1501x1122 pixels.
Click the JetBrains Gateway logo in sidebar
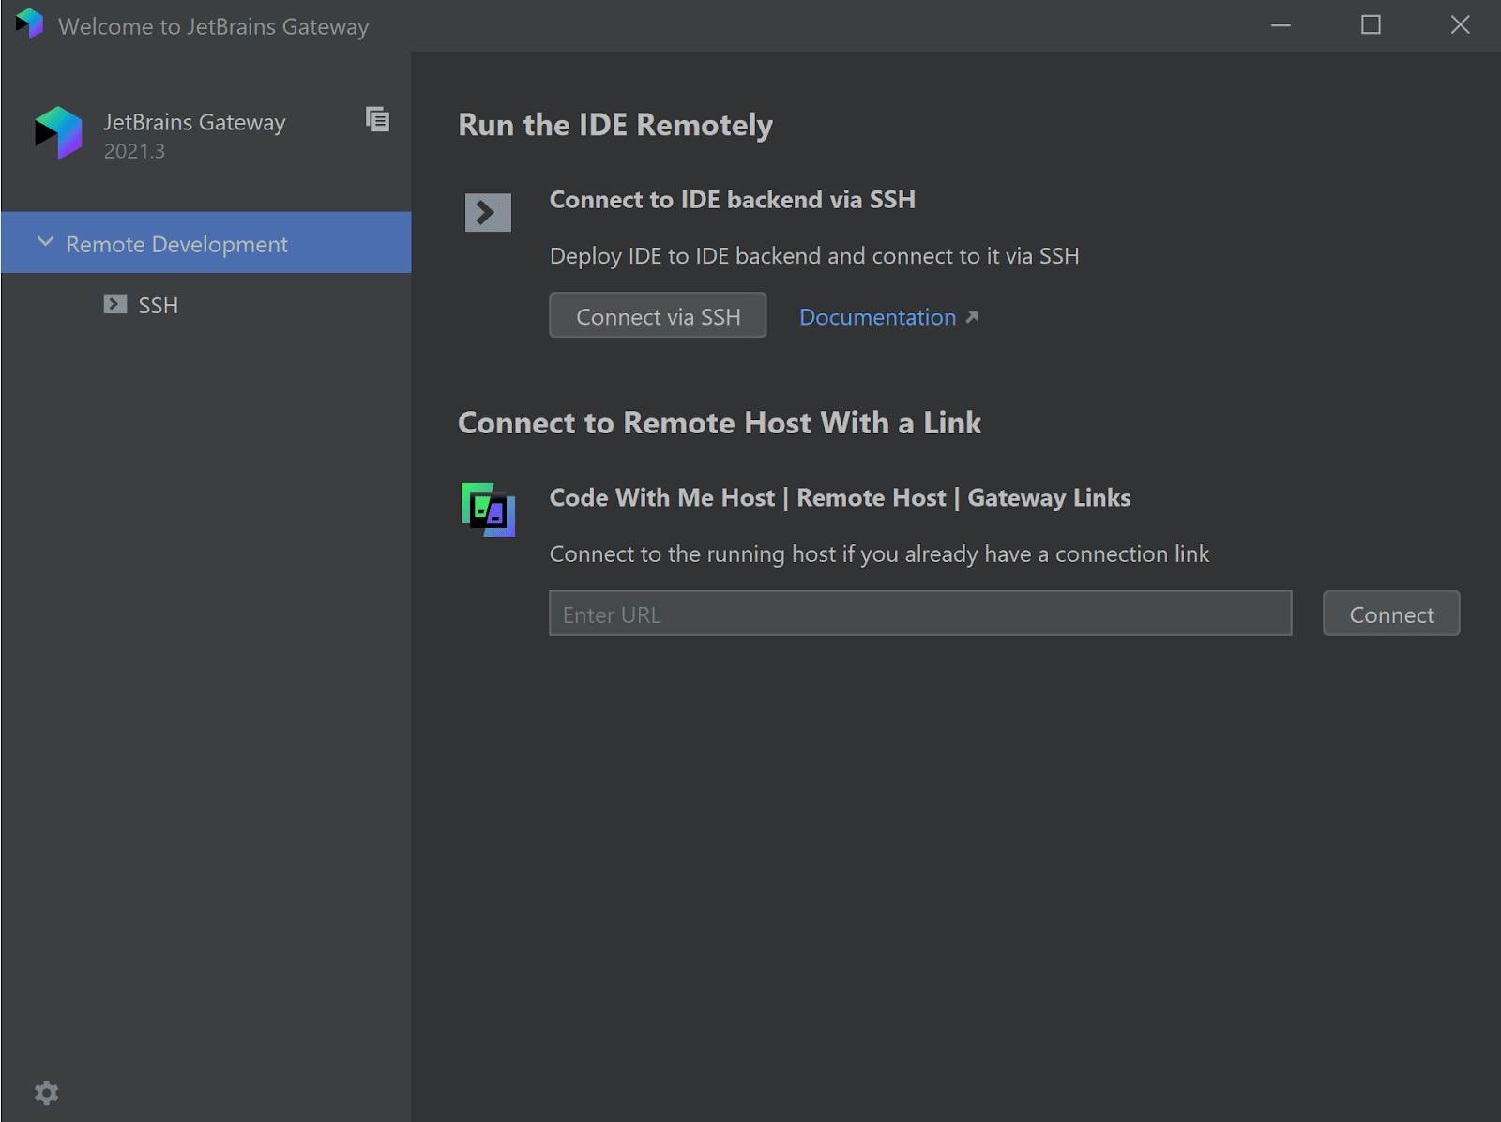59,133
